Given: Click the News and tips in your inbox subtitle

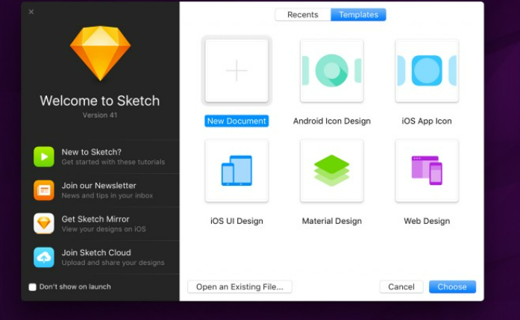Looking at the screenshot, I should tap(107, 195).
